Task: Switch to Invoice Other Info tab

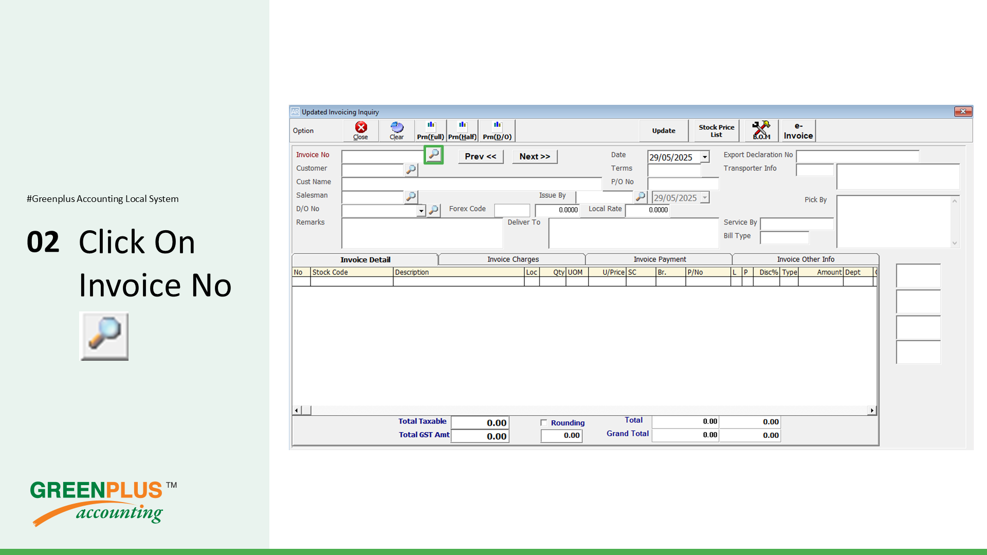Action: tap(806, 260)
